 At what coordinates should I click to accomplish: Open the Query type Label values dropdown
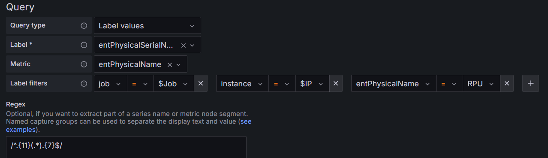tap(147, 26)
